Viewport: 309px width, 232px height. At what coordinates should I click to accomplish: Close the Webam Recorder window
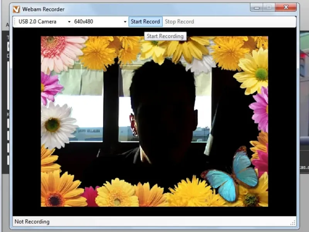tap(286, 7)
